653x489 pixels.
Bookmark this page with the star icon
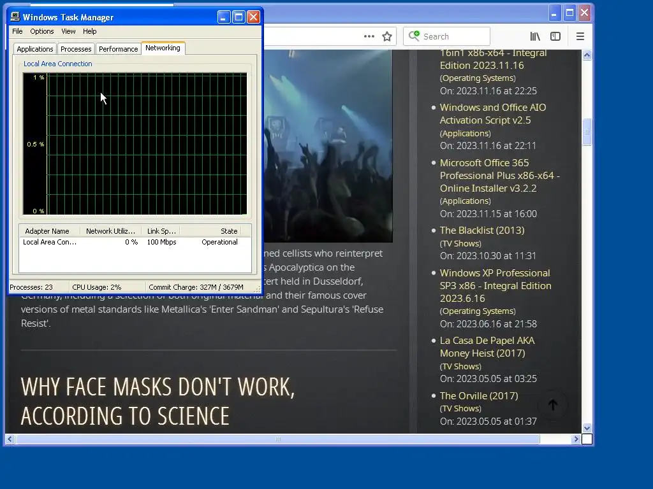(x=387, y=36)
